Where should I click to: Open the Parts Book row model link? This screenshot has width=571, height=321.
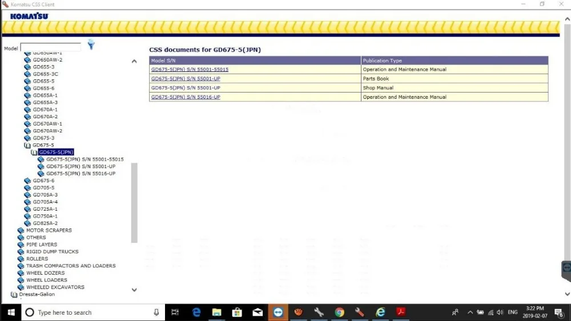tap(186, 79)
